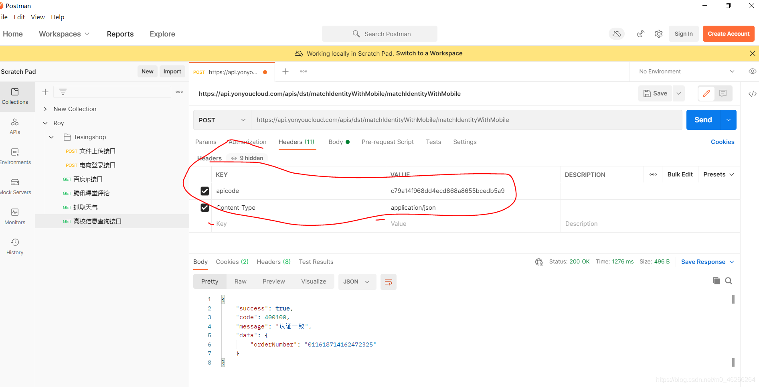Close the Scratch Pad yellow banner
759x387 pixels.
pos(753,53)
